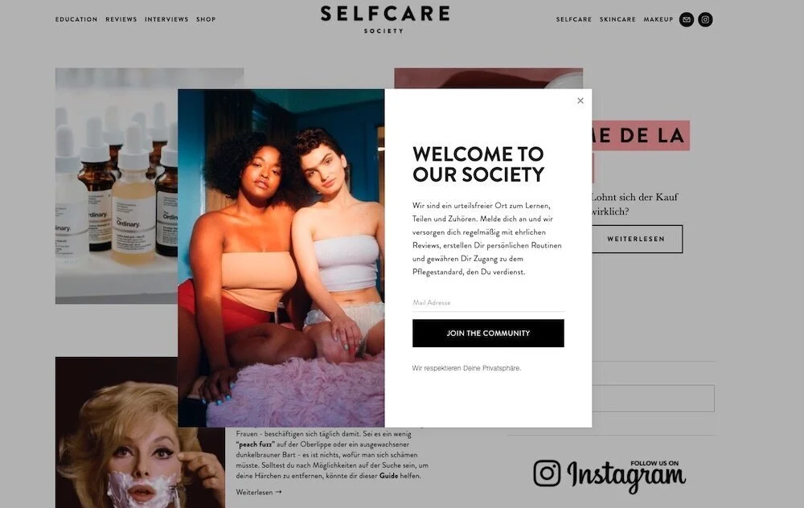Screen dimensions: 804x508
Task: Click the arrow next to Weiterlesen link
Action: tap(278, 492)
